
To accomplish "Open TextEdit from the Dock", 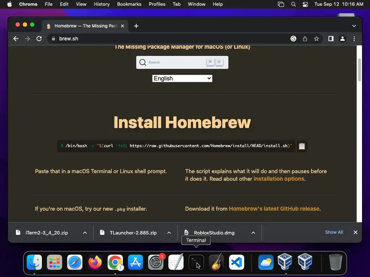I will point(176,262).
